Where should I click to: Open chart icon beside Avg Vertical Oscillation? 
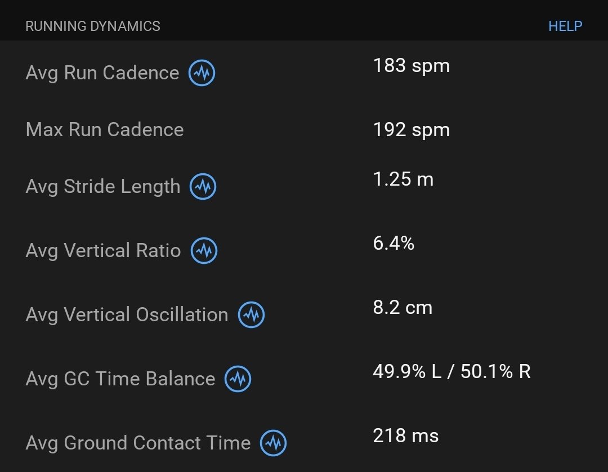(x=251, y=314)
